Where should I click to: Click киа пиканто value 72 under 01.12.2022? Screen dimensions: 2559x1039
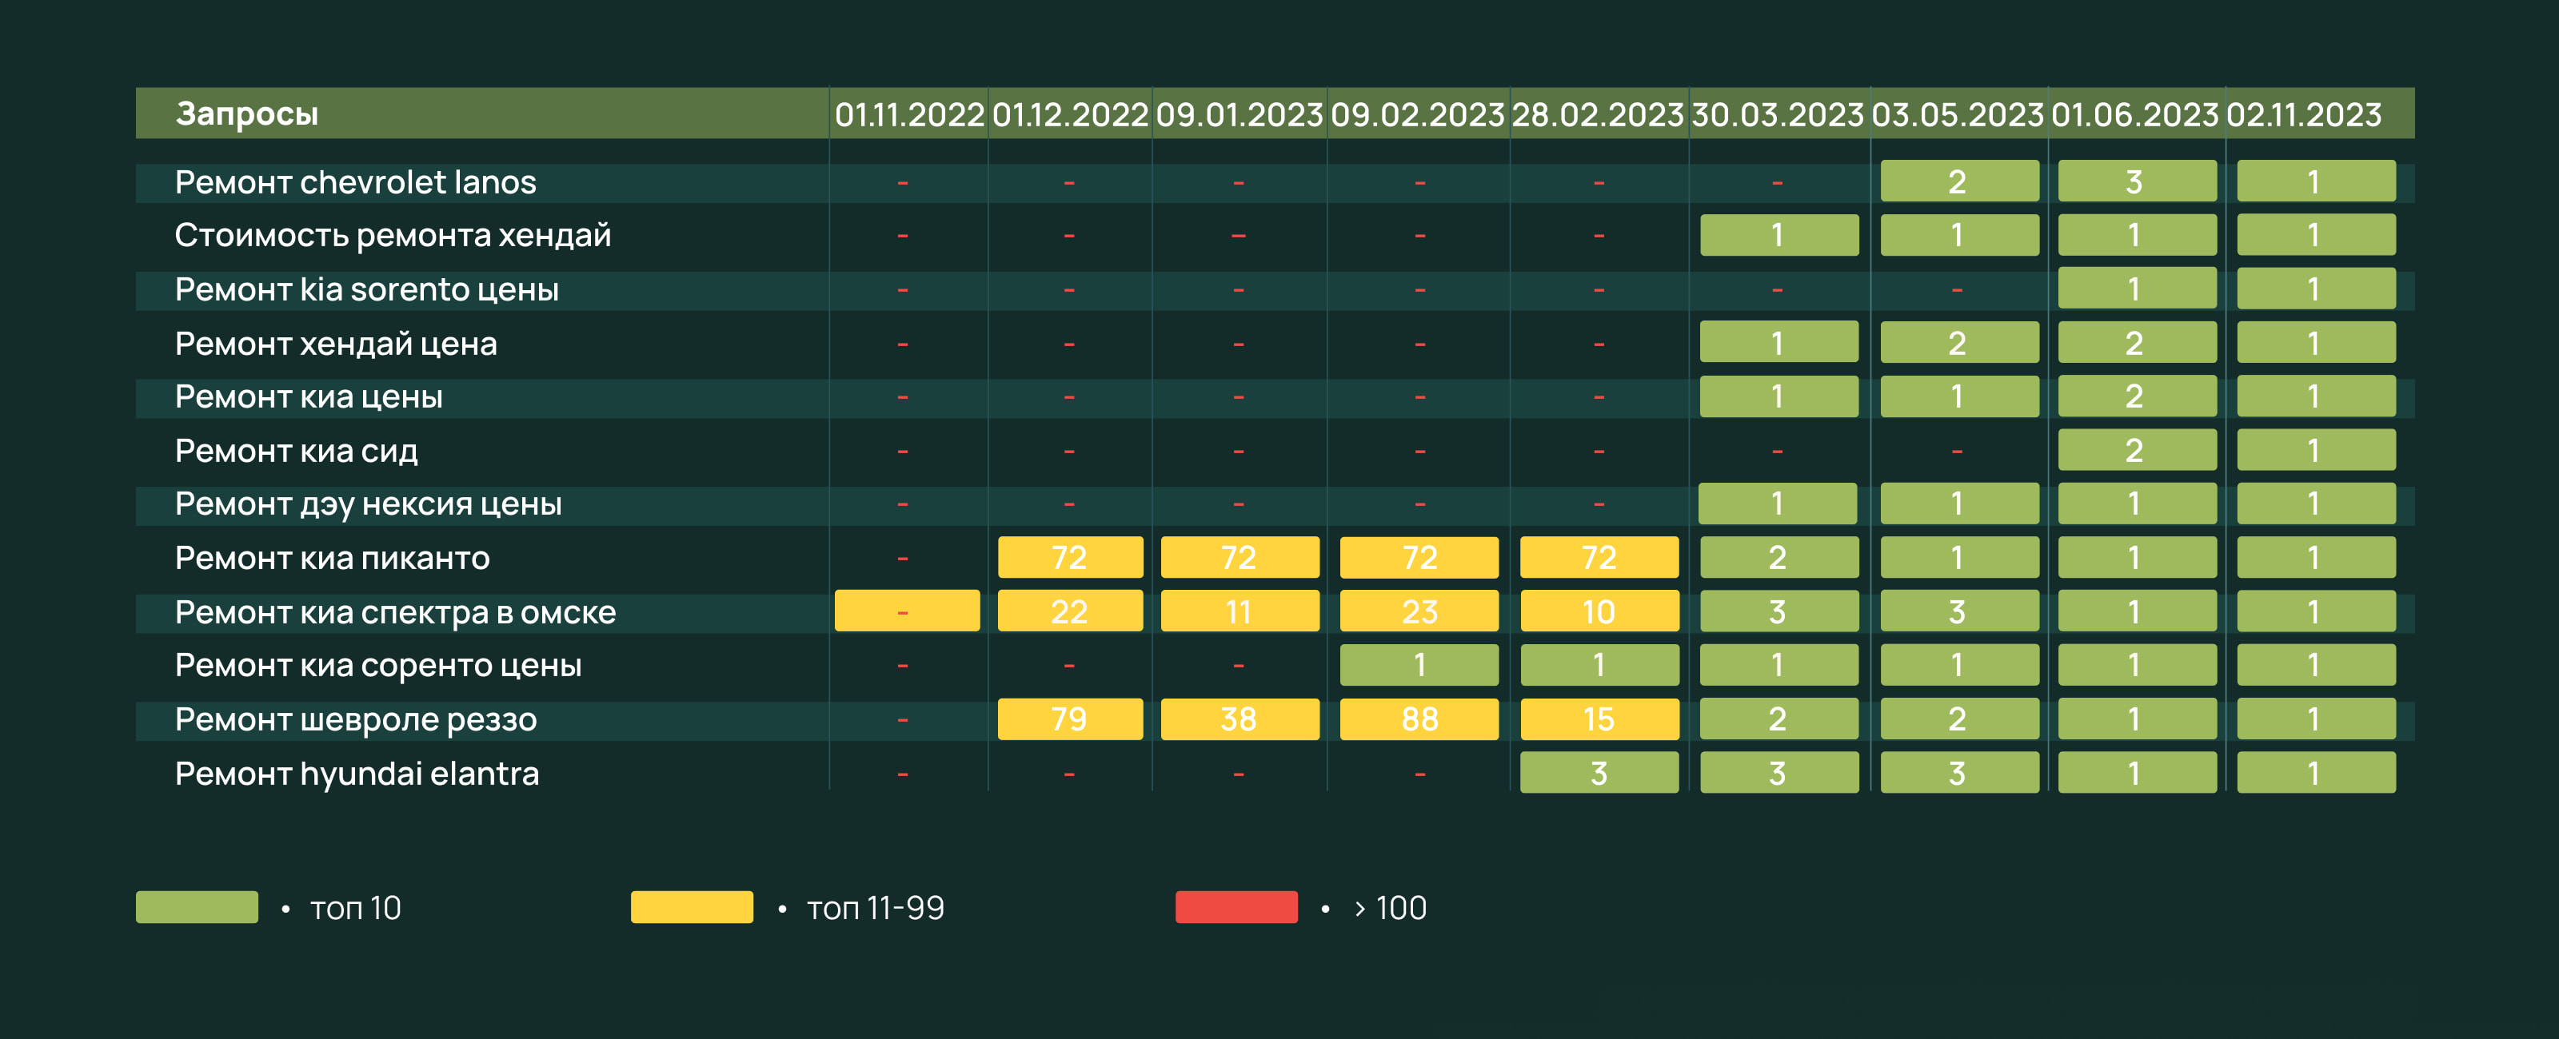tap(1070, 557)
